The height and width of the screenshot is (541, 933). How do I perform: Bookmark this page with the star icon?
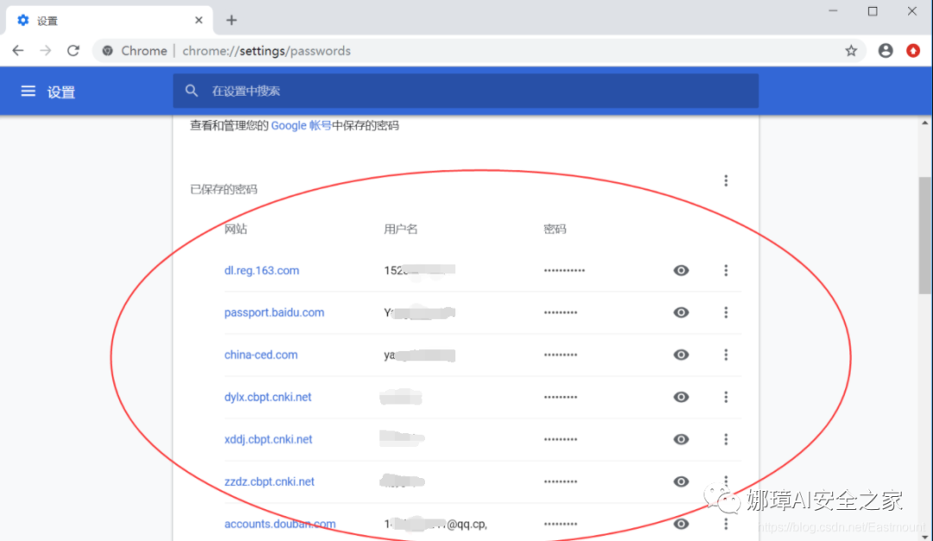(851, 51)
